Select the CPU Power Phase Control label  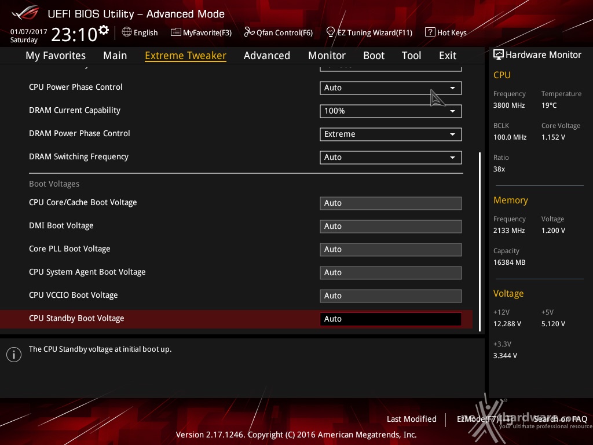point(76,87)
